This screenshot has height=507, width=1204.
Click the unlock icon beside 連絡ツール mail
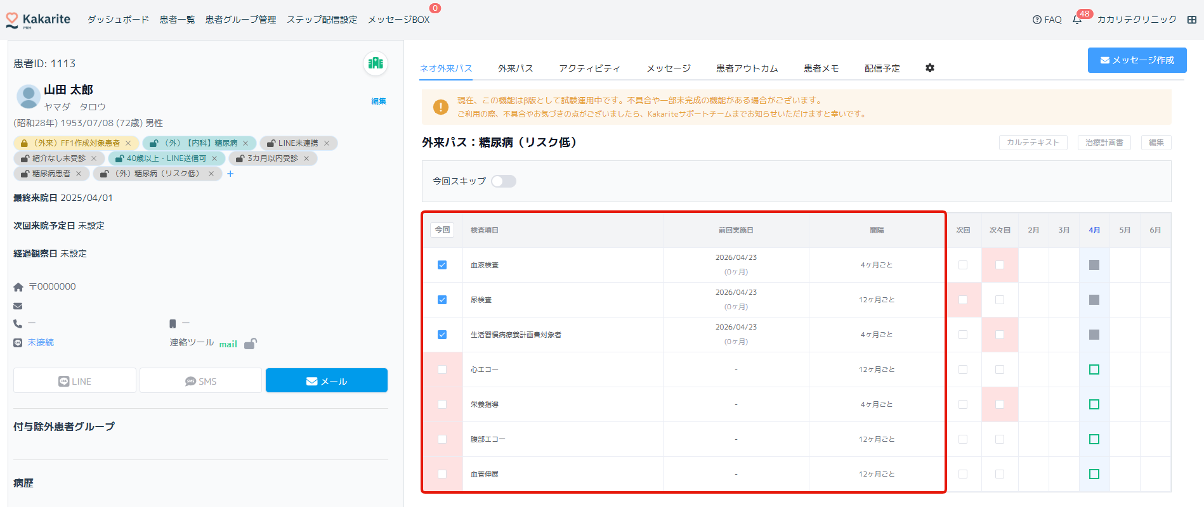[x=251, y=343]
